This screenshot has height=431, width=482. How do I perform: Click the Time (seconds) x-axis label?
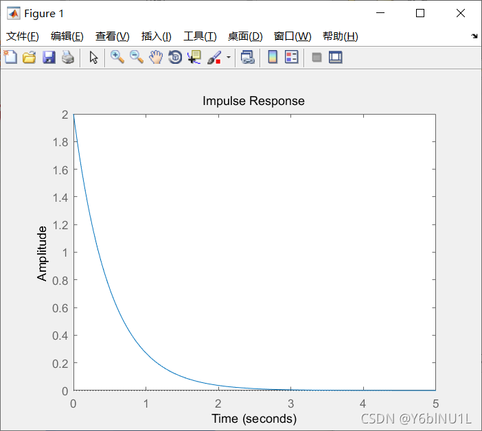coord(254,419)
